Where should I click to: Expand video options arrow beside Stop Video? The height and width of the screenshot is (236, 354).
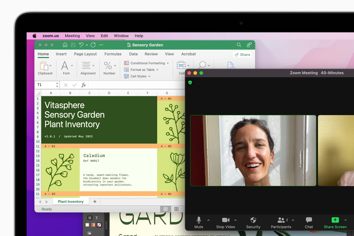pos(235,220)
